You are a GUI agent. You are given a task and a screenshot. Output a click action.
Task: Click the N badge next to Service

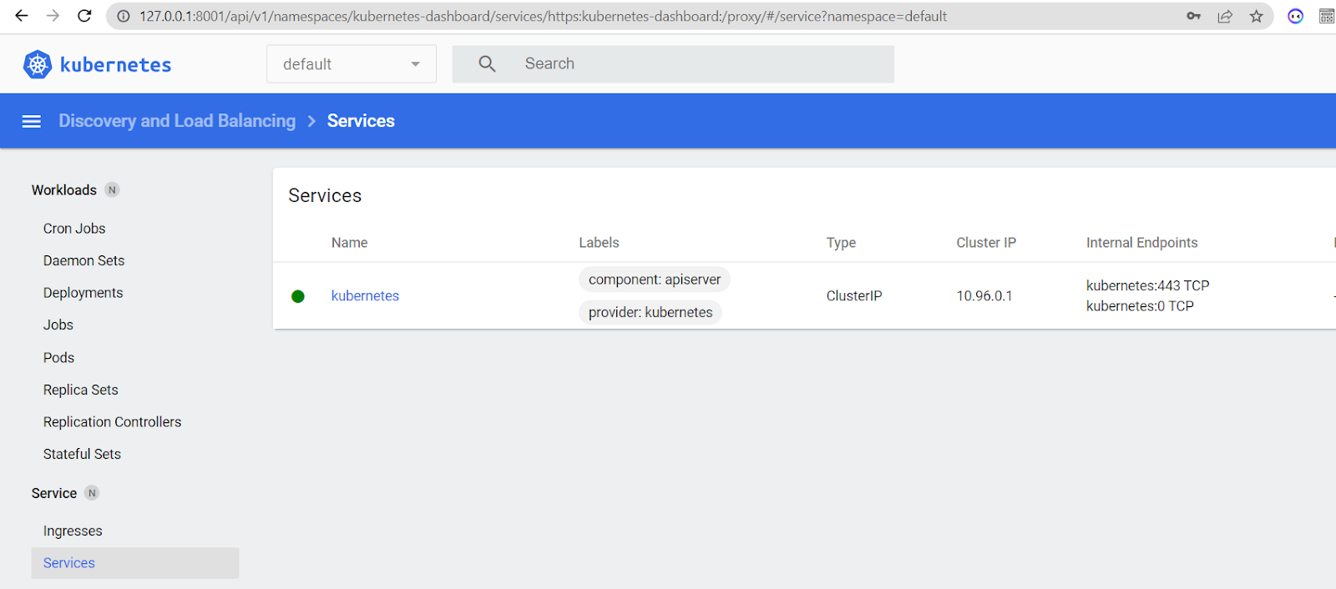[92, 493]
